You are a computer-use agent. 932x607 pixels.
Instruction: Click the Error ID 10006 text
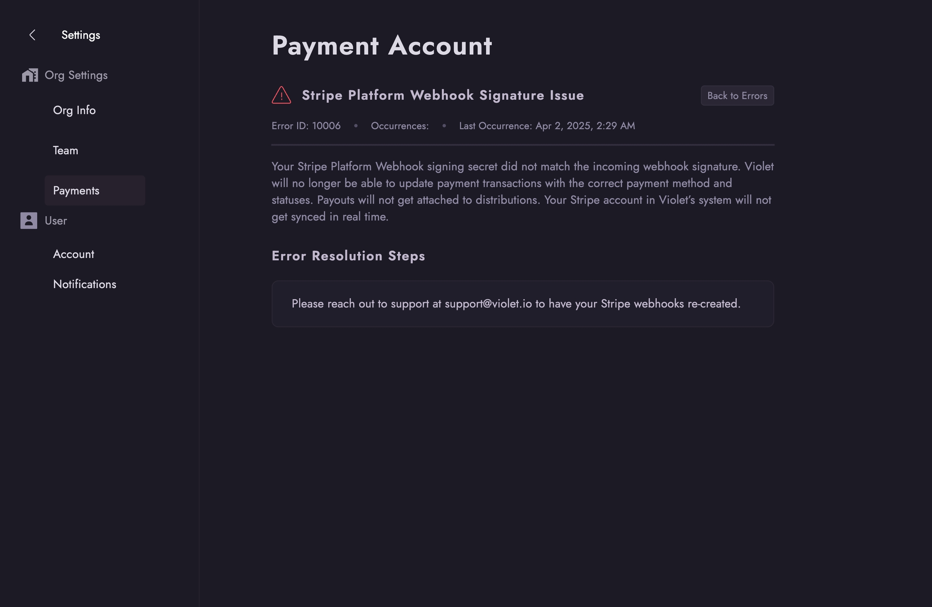(306, 126)
